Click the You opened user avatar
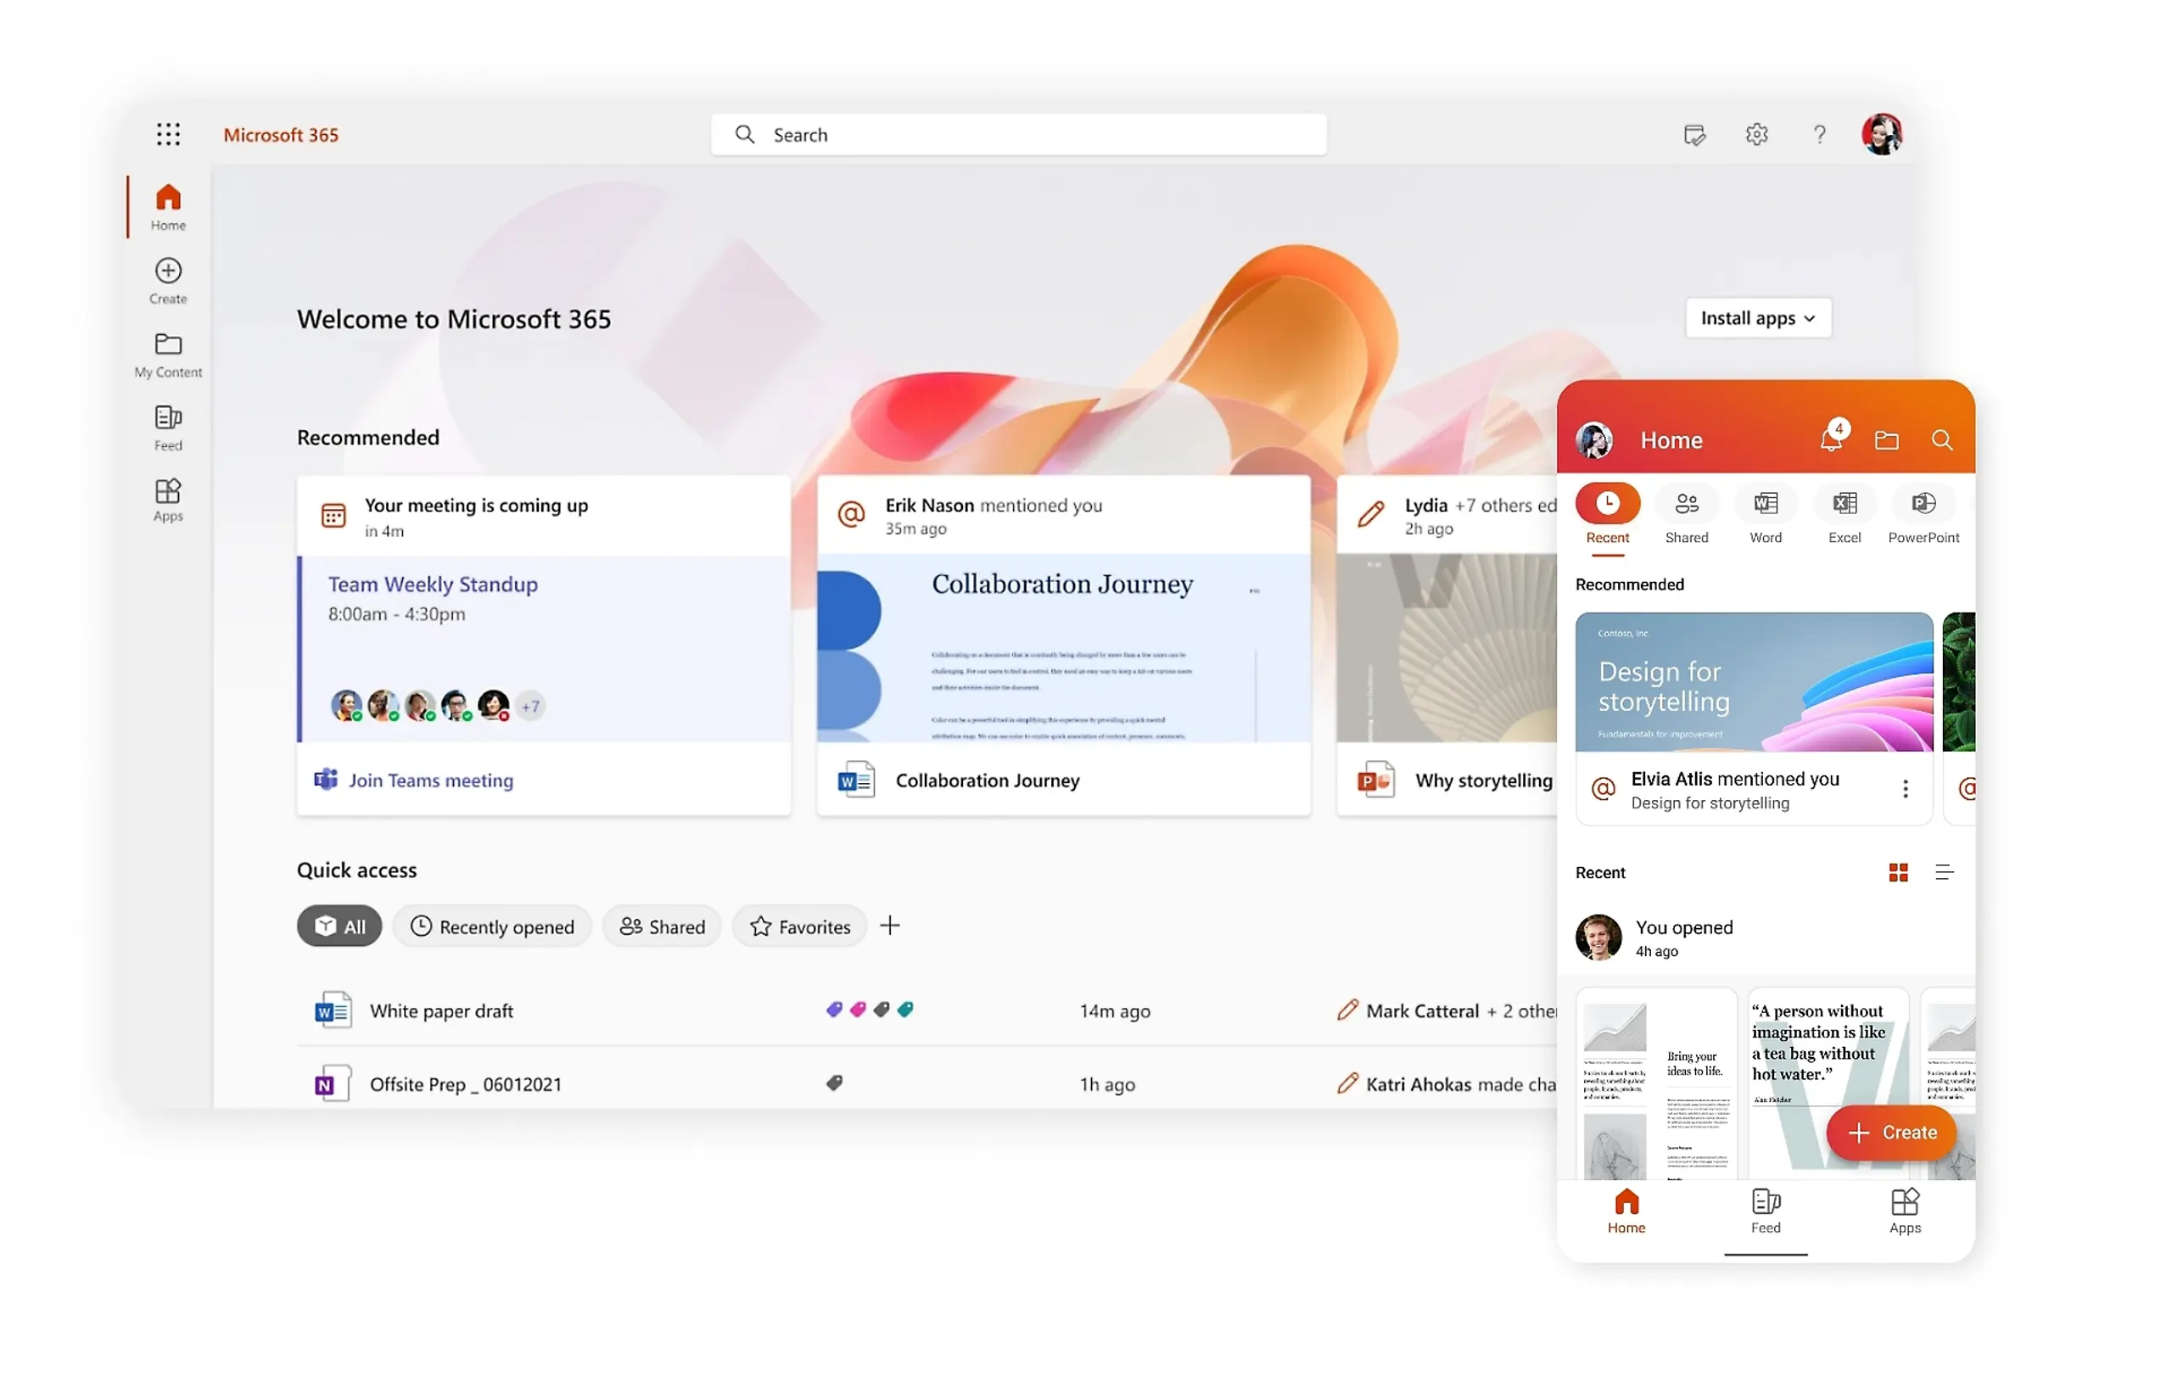The width and height of the screenshot is (2172, 1382). [x=1598, y=937]
